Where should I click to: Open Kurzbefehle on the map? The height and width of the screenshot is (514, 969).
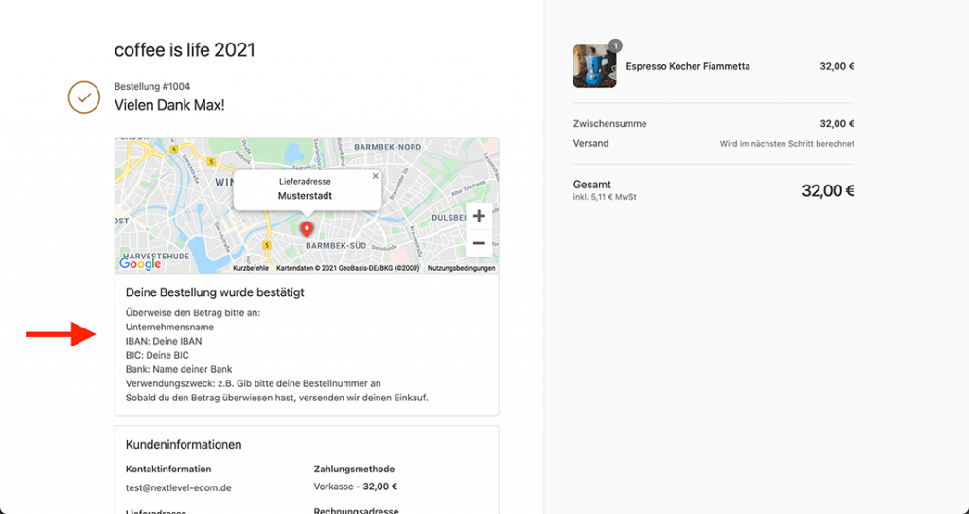pyautogui.click(x=250, y=269)
